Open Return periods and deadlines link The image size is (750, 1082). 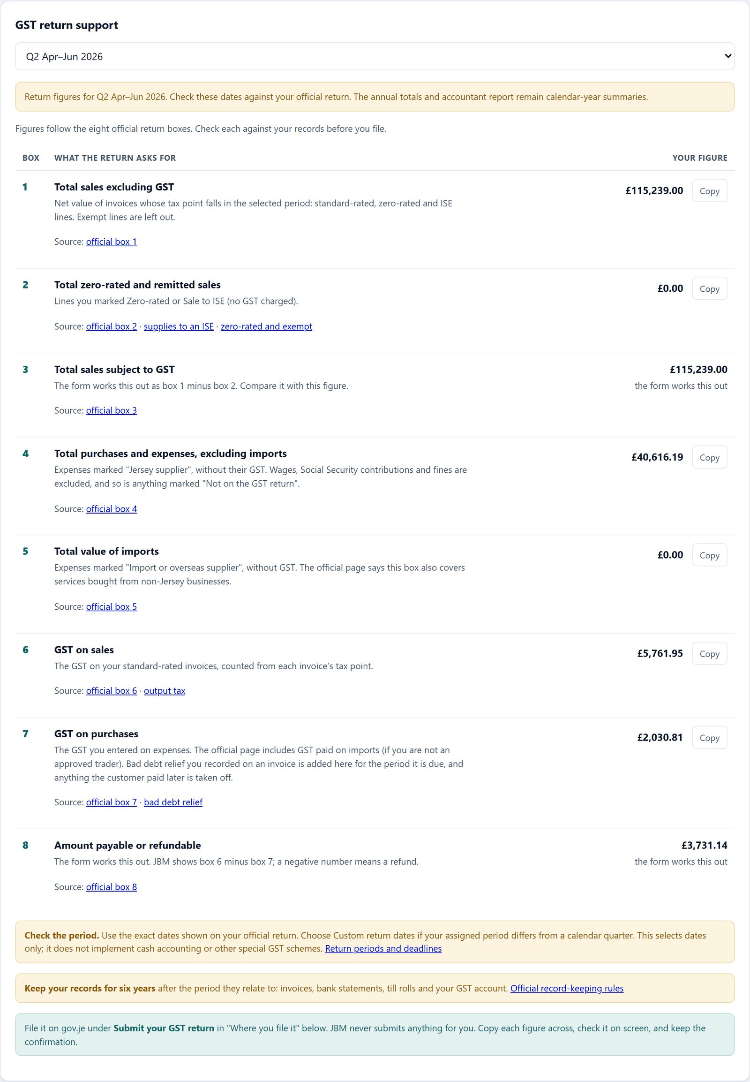coord(383,948)
